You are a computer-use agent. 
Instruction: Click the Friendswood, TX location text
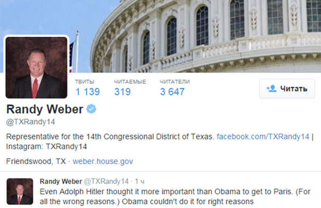tap(36, 161)
